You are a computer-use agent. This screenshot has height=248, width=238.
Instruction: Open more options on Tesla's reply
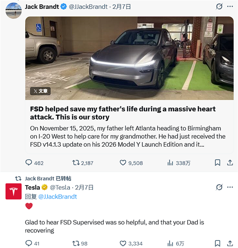point(230,187)
